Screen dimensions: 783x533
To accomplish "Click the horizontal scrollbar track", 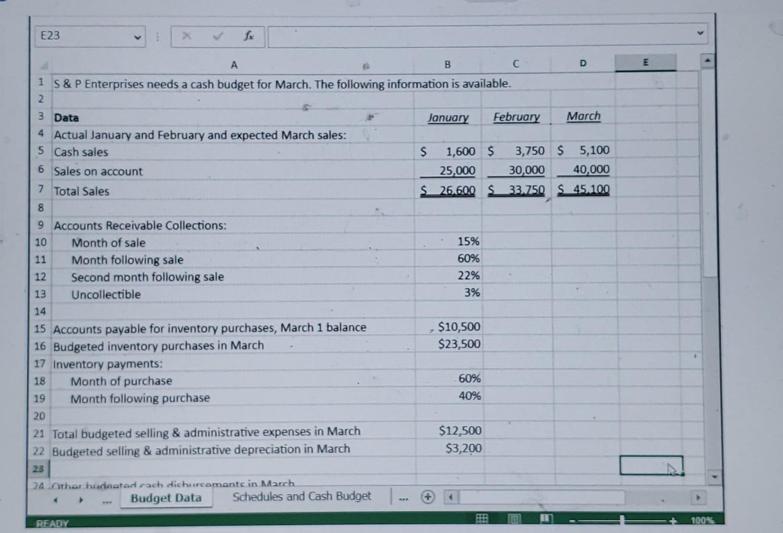I will [x=574, y=497].
